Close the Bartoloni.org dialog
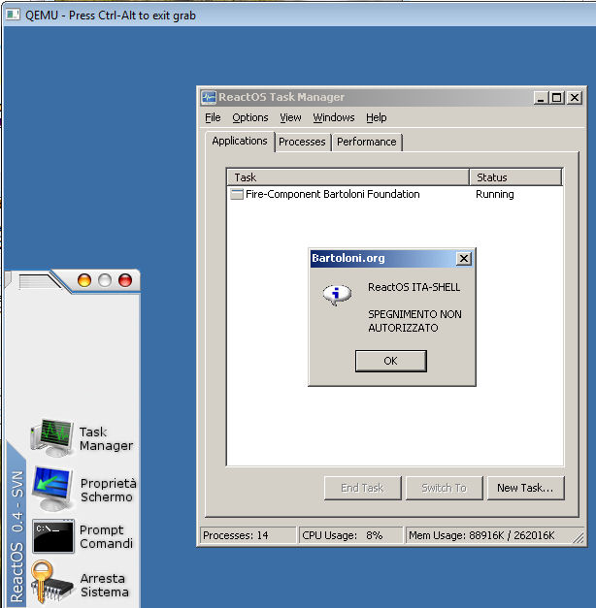 pos(464,259)
